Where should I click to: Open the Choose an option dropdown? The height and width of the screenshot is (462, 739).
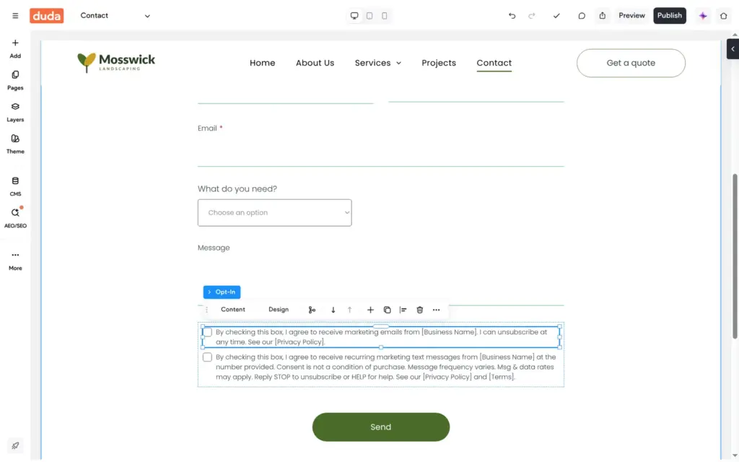(275, 213)
